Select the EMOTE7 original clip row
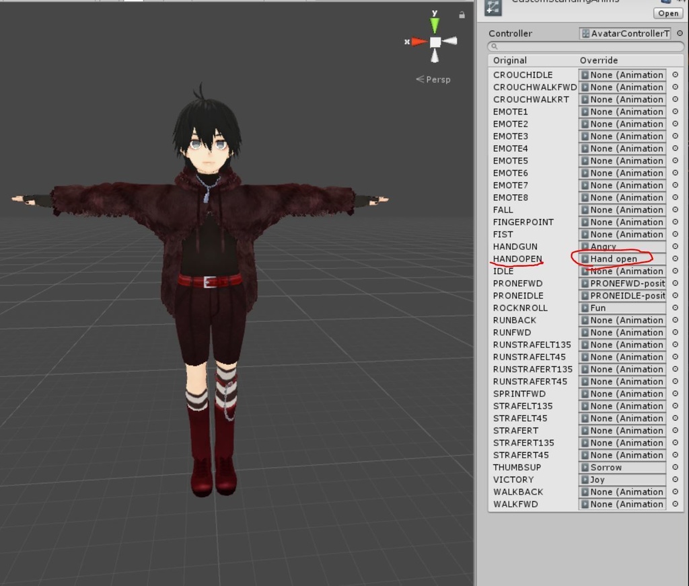 point(510,185)
